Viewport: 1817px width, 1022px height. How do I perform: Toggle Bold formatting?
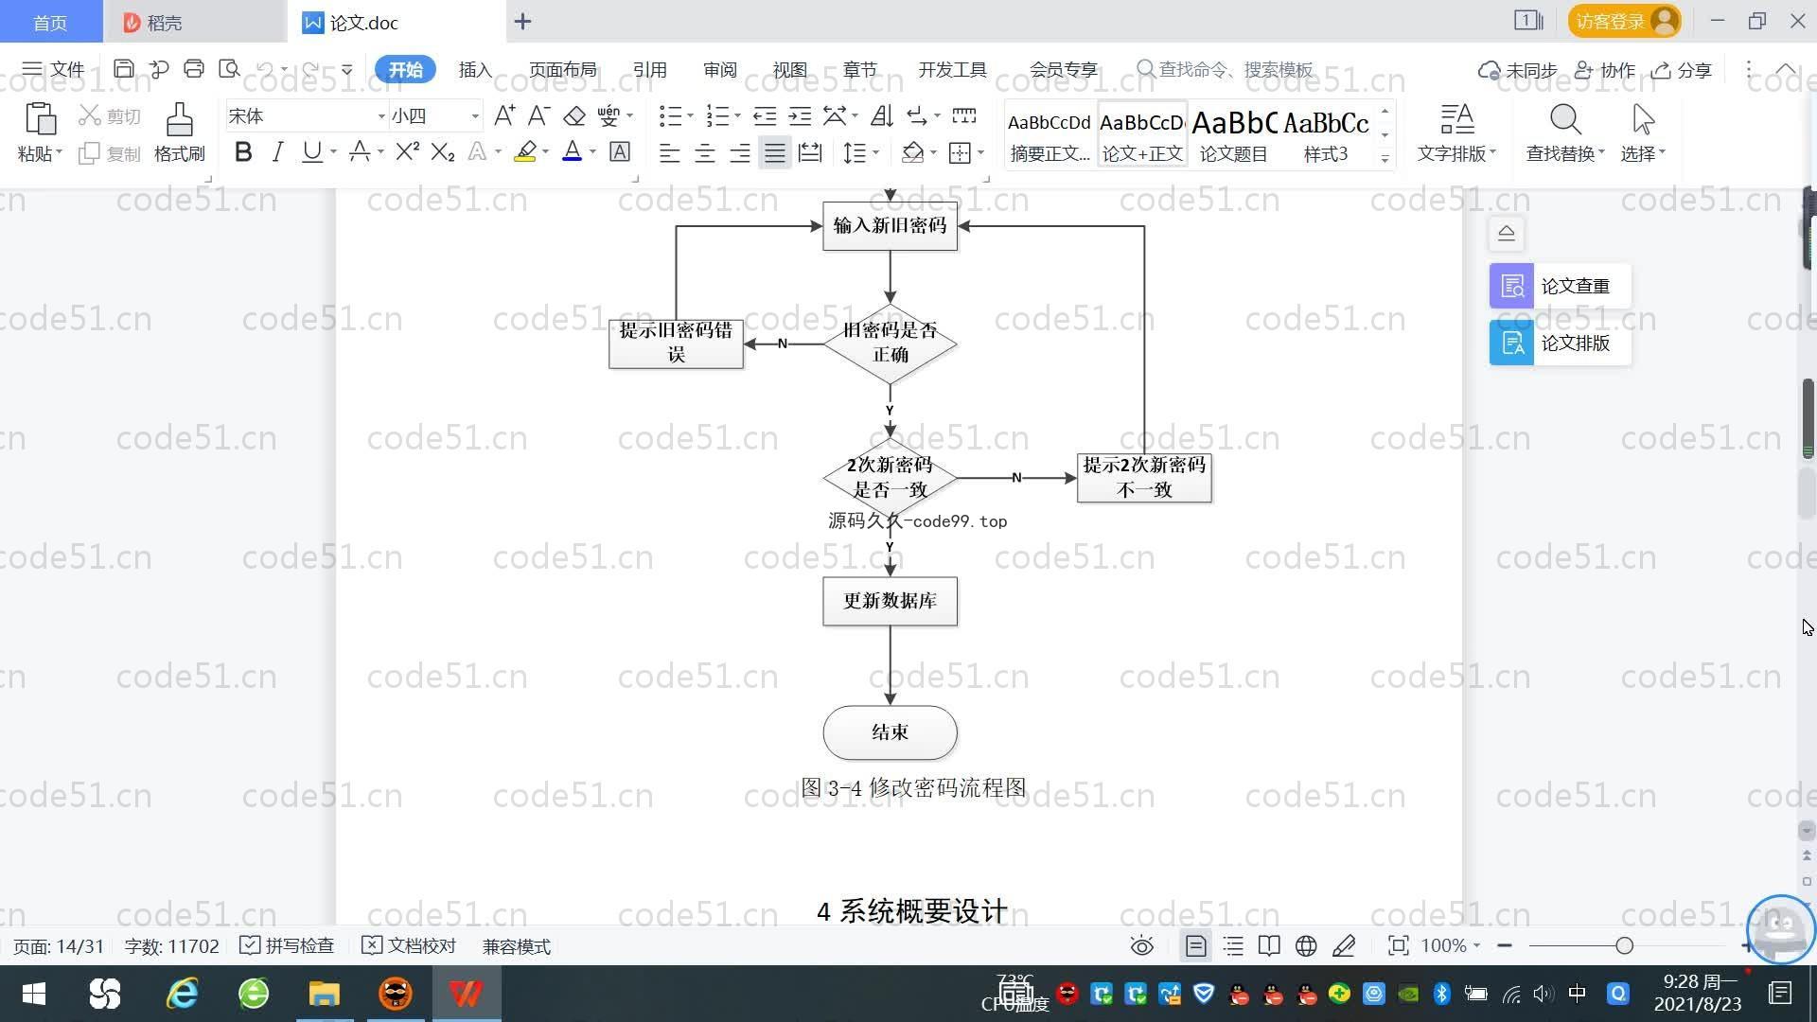click(x=243, y=151)
